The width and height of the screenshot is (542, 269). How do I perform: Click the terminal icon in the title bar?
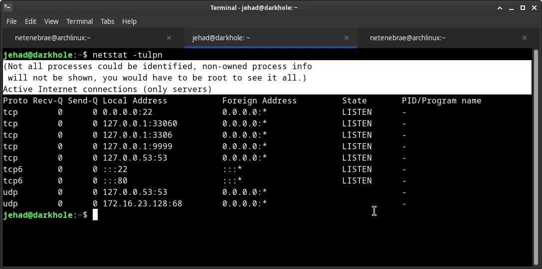(x=7, y=7)
